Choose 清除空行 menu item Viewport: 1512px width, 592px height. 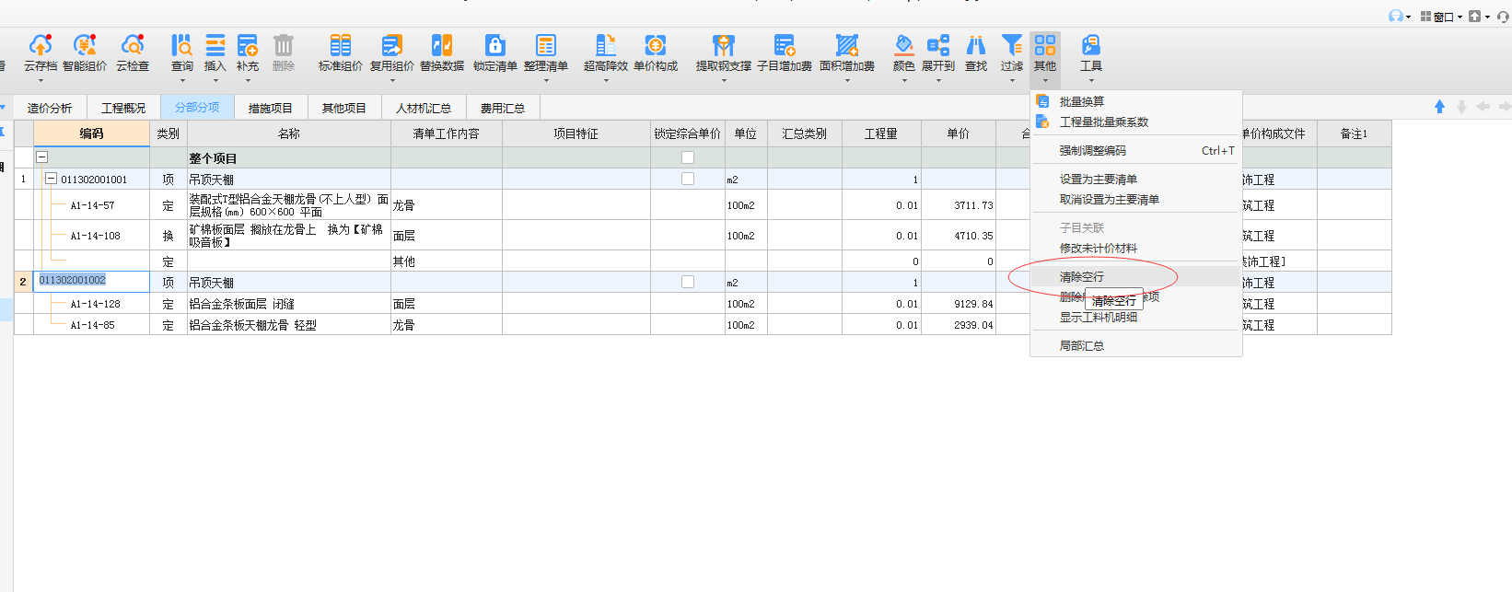tap(1136, 276)
